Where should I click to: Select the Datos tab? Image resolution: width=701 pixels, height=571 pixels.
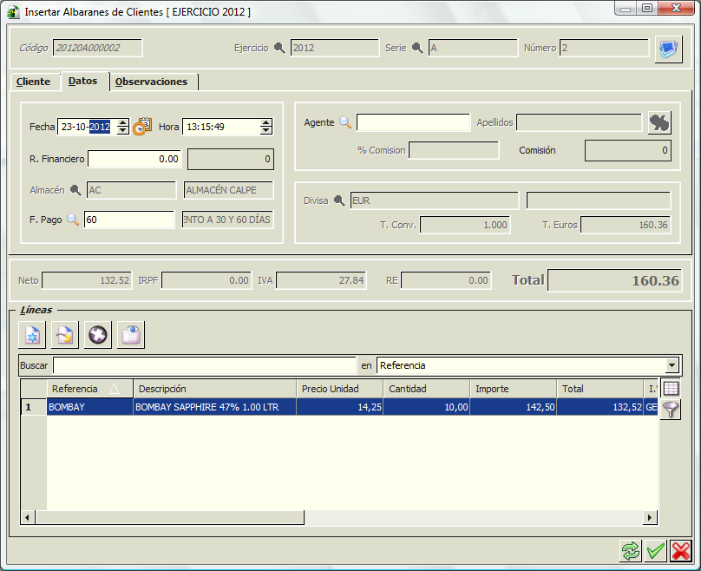click(83, 81)
